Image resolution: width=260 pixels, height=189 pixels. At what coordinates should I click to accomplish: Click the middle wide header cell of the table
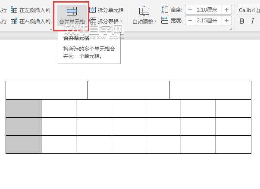pyautogui.click(x=128, y=90)
